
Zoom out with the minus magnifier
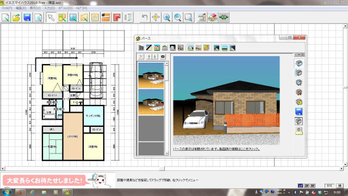(178, 17)
